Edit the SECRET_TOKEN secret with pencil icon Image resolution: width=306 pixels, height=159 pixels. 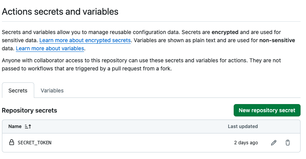pyautogui.click(x=274, y=143)
